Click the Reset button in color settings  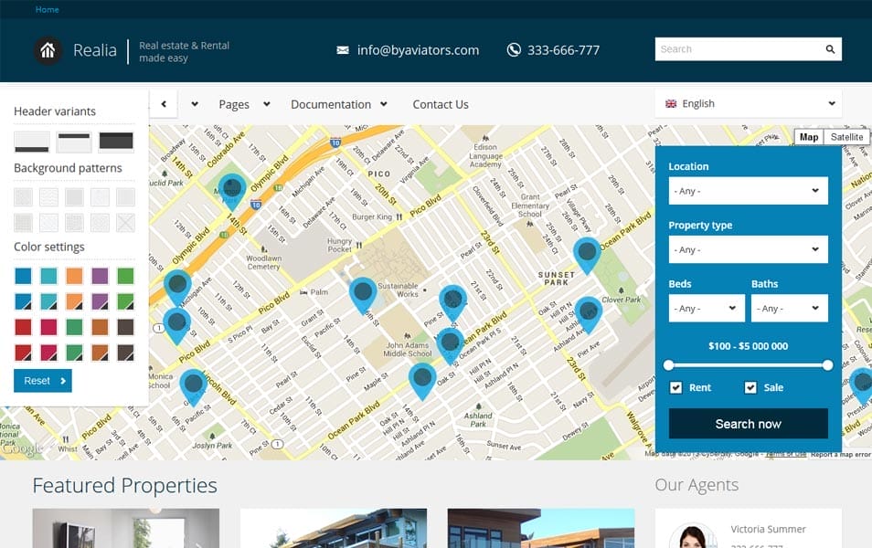click(42, 381)
